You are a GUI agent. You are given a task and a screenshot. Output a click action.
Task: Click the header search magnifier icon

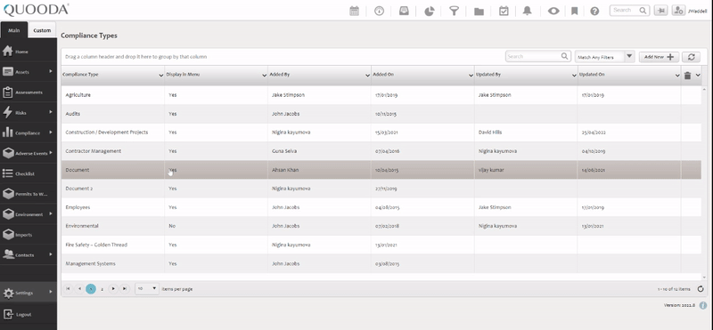(643, 10)
